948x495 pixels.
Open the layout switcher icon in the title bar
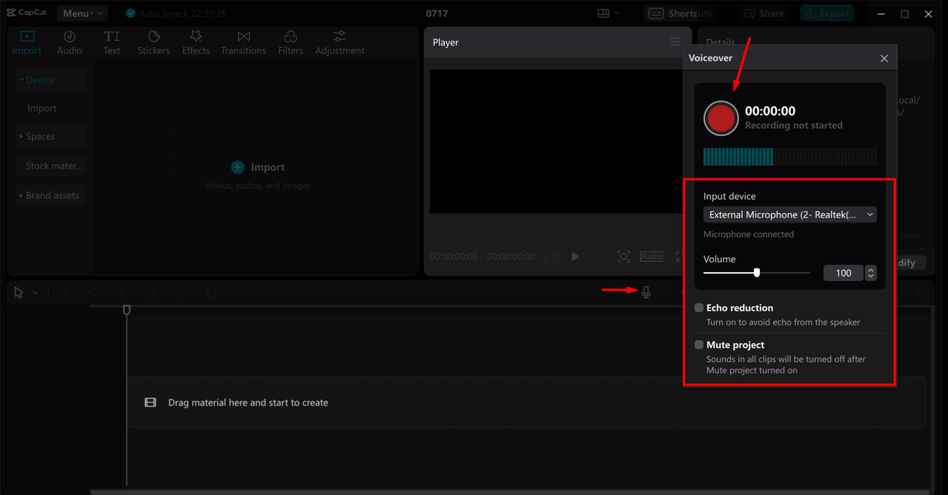tap(608, 13)
